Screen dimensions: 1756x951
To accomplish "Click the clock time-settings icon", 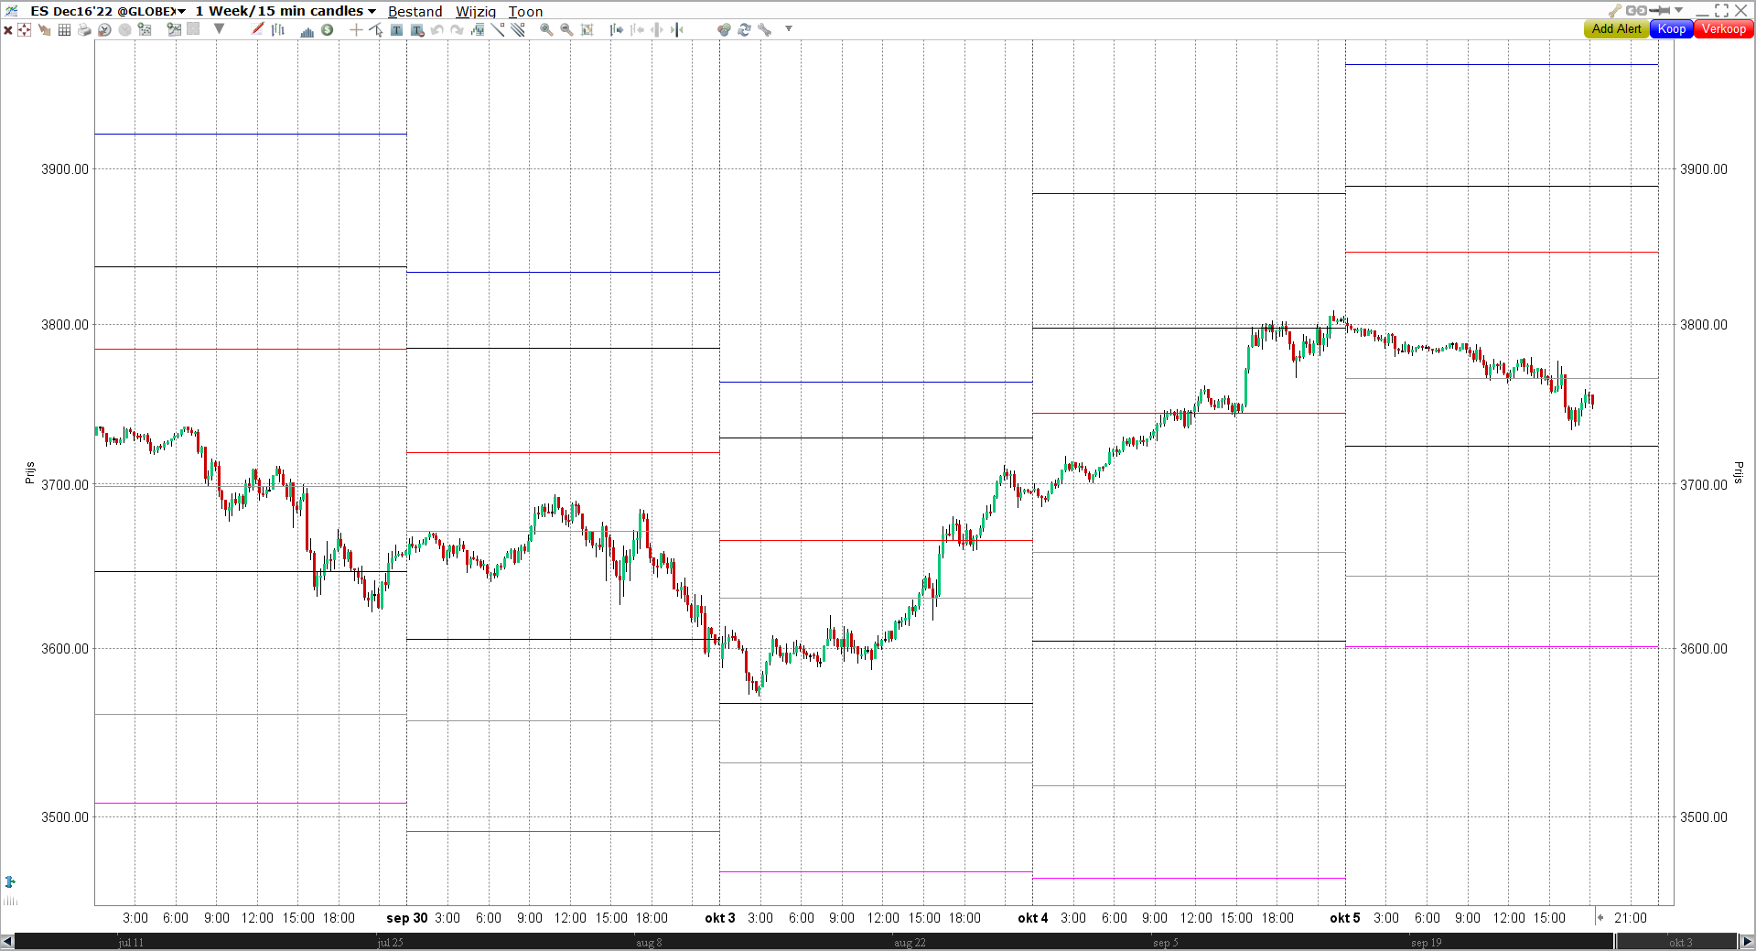I will tap(104, 29).
